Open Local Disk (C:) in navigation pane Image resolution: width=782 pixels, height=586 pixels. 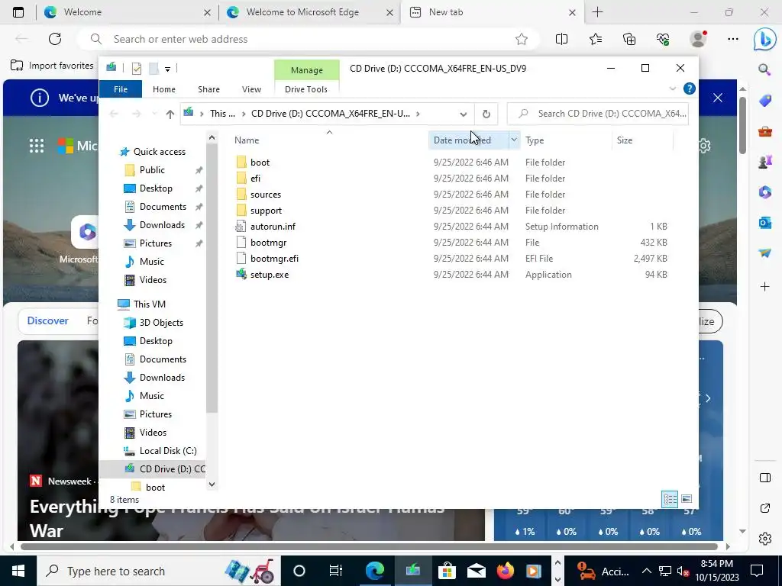point(167,450)
